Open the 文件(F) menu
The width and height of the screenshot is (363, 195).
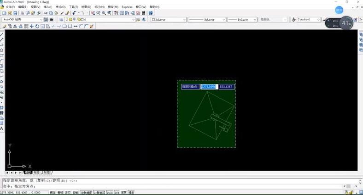click(x=10, y=7)
